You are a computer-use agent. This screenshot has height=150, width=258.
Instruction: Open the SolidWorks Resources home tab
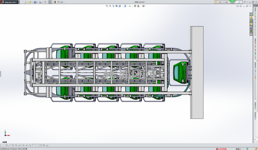(251, 17)
